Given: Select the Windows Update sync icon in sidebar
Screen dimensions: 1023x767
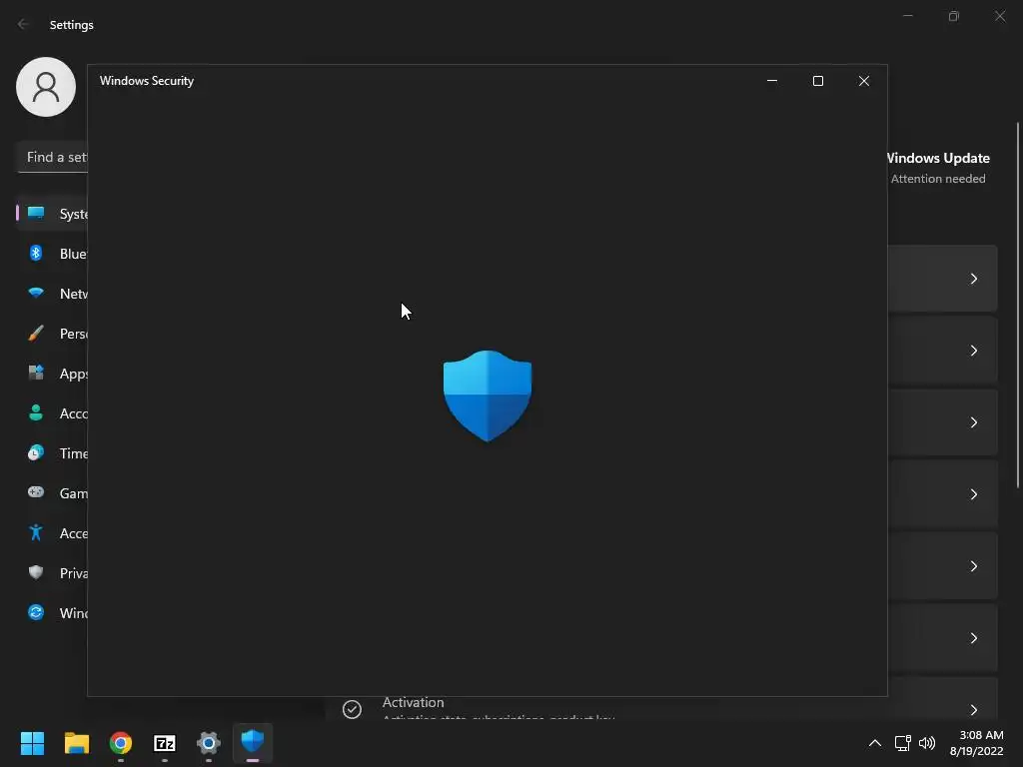Looking at the screenshot, I should pyautogui.click(x=36, y=612).
